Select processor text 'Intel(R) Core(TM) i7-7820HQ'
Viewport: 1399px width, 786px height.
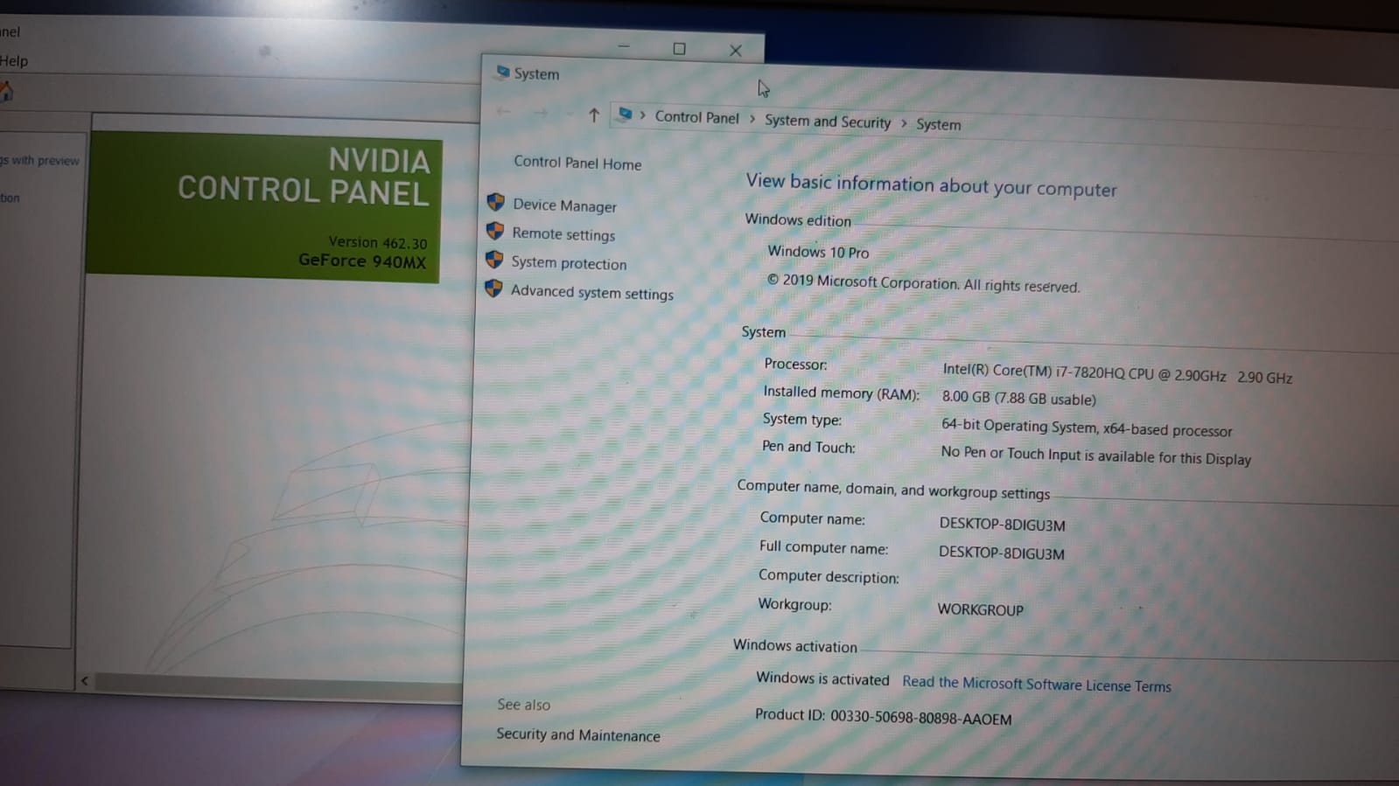click(1033, 371)
